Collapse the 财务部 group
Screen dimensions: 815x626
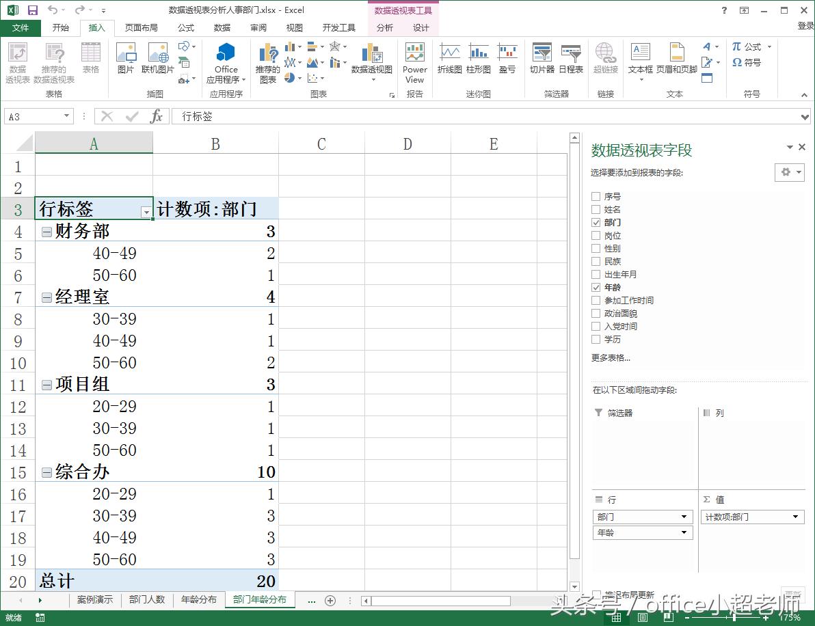[46, 231]
